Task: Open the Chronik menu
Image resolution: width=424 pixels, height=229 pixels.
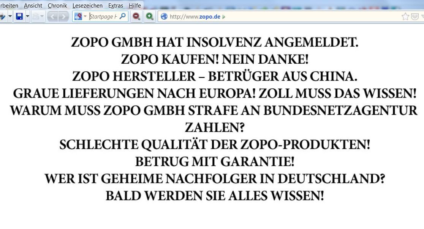Action: (57, 5)
